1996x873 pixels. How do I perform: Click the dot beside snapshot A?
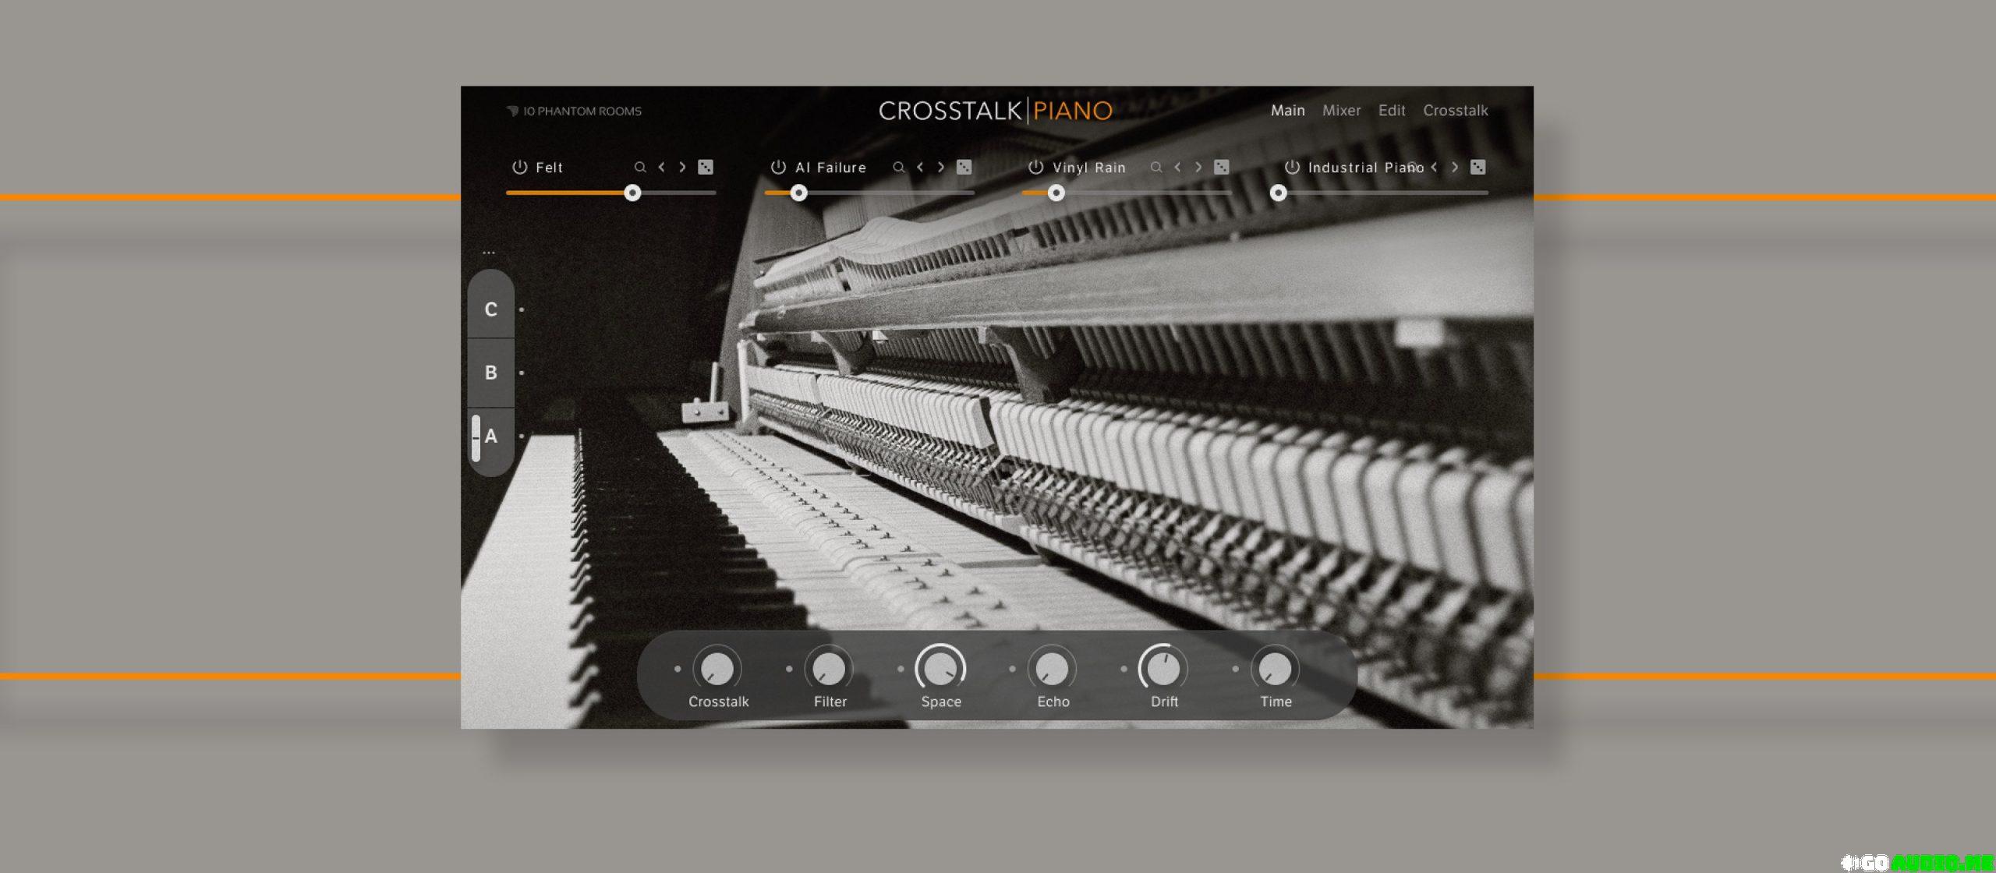point(522,436)
